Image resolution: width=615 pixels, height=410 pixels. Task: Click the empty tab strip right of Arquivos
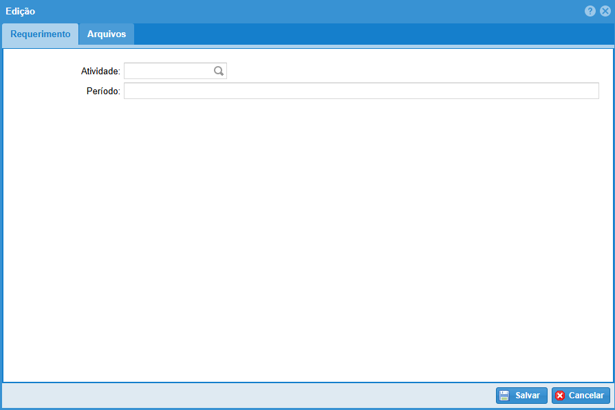point(371,34)
